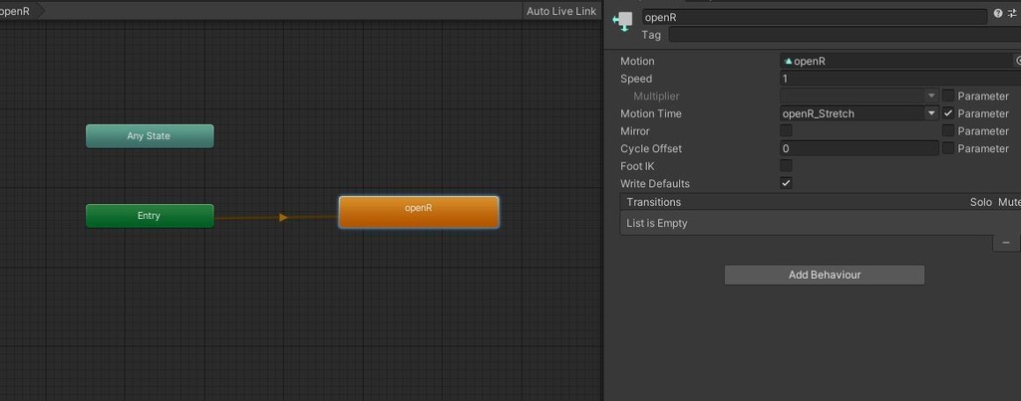Enable the Mirror checkbox
Viewport: 1021px width, 401px height.
point(786,130)
